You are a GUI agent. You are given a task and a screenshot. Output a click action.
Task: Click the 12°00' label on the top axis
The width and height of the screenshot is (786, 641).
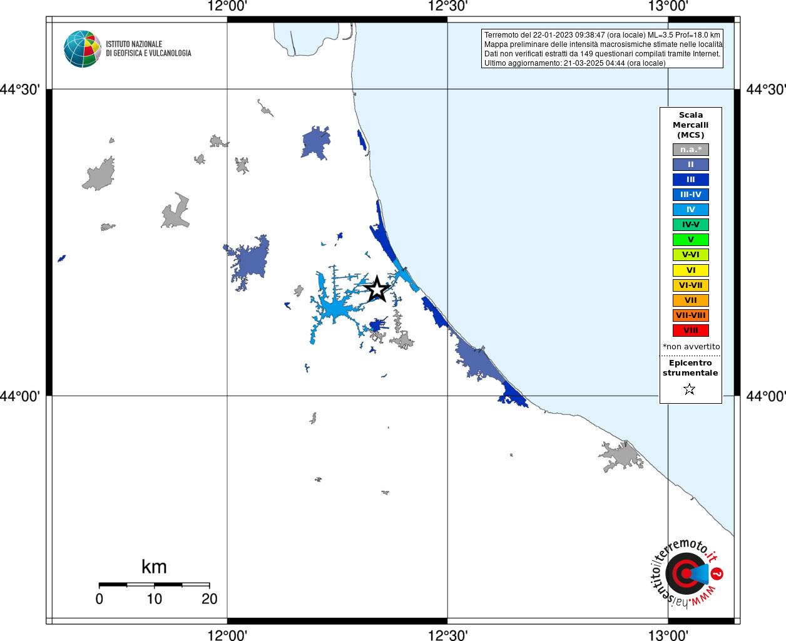(x=227, y=6)
